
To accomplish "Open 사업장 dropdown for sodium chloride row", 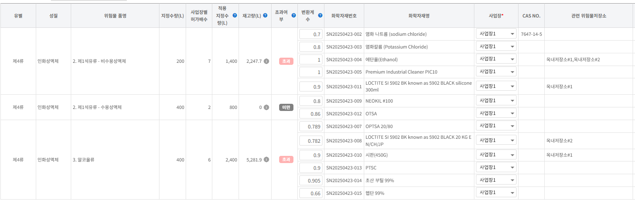I will point(496,34).
